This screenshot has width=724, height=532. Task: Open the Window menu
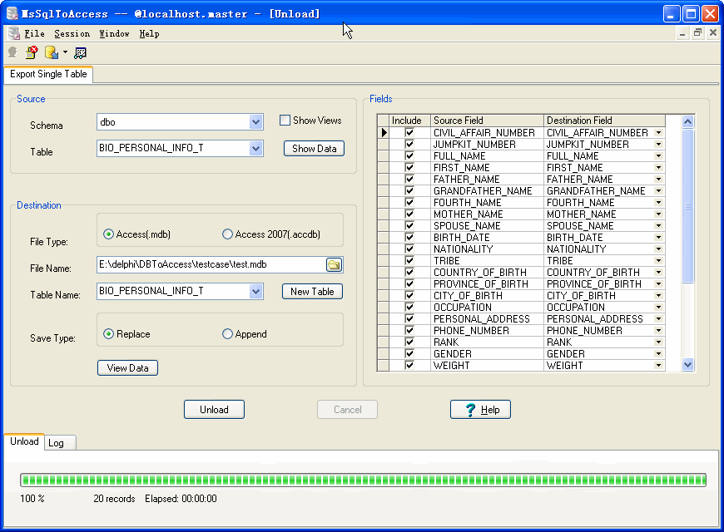pyautogui.click(x=115, y=34)
